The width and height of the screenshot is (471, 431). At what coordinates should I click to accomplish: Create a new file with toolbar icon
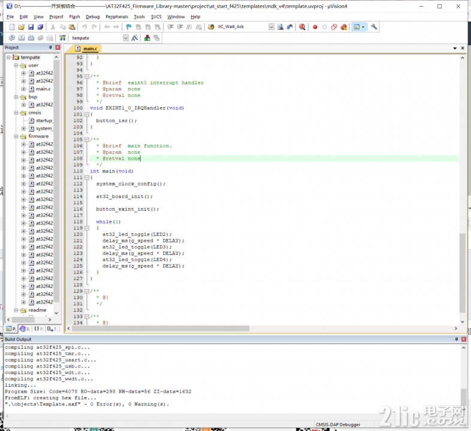[x=12, y=27]
